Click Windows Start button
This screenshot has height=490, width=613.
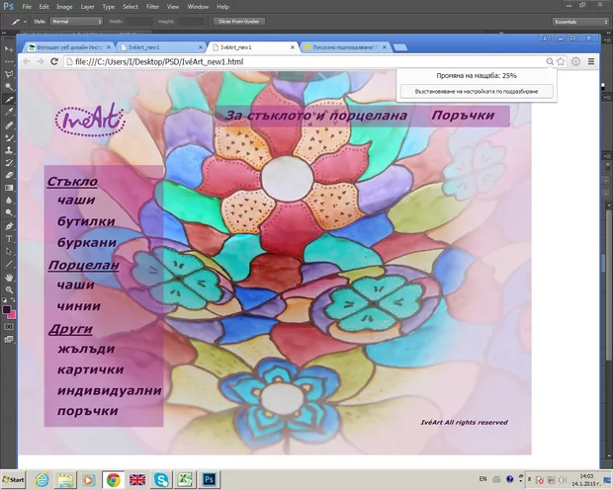(13, 479)
